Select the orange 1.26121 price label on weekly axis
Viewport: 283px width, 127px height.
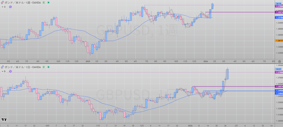point(279,40)
